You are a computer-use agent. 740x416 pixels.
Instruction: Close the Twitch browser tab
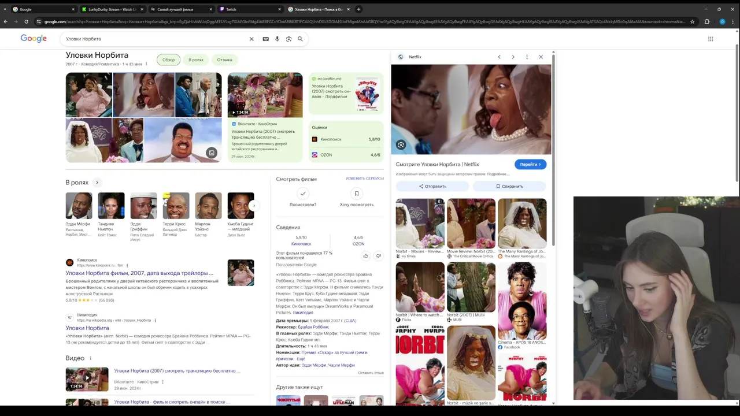tap(280, 9)
